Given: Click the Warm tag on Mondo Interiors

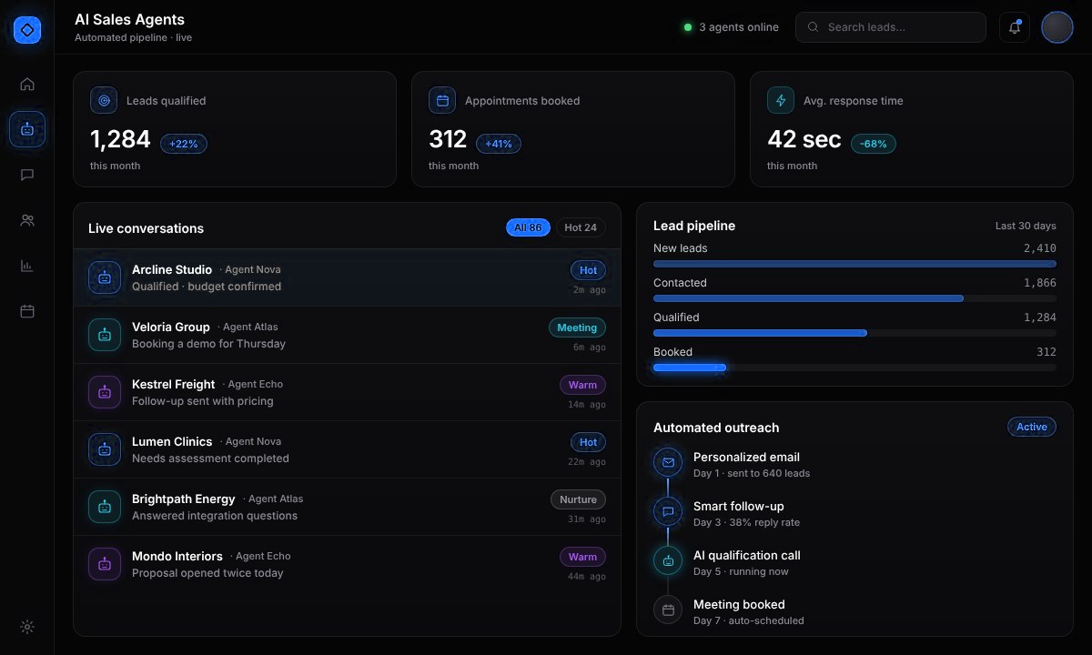Looking at the screenshot, I should pos(582,557).
